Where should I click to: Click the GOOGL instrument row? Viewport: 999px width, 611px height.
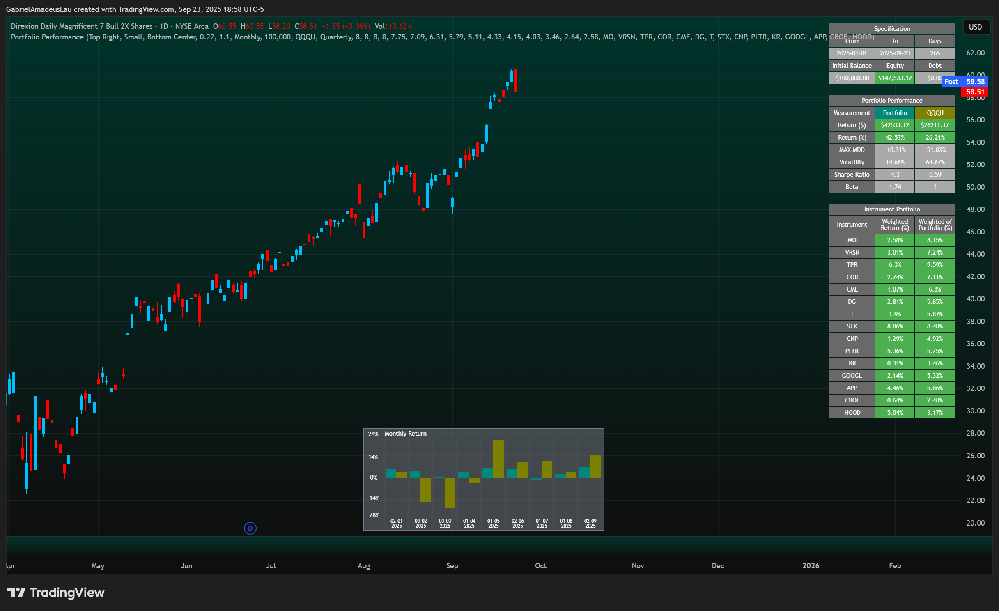[x=892, y=376]
